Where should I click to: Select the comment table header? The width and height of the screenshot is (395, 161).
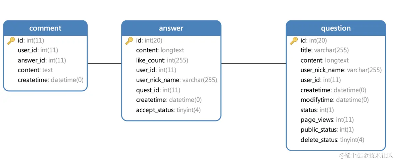point(45,28)
